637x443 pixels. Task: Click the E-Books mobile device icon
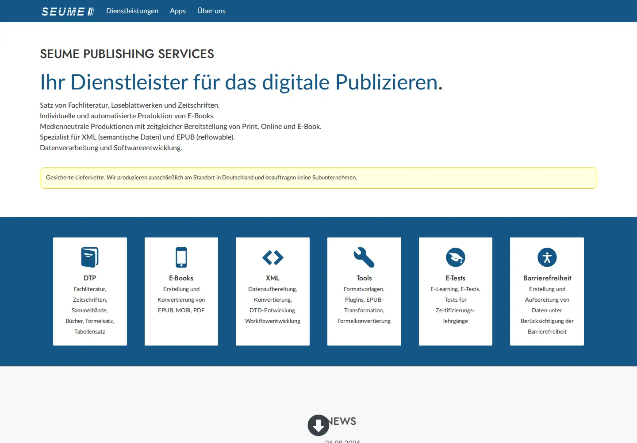pos(181,257)
